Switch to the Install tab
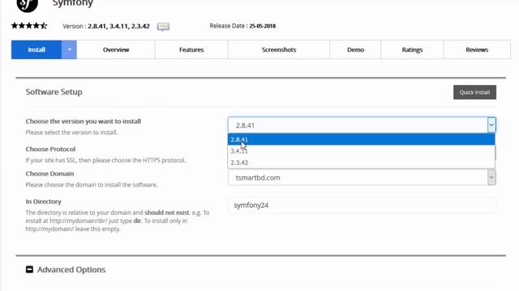This screenshot has height=291, width=519. (36, 50)
